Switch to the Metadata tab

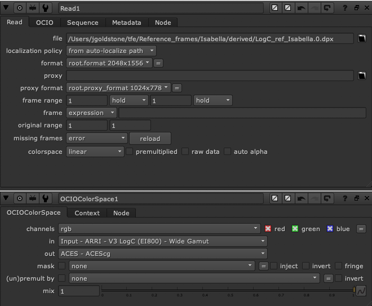click(126, 23)
